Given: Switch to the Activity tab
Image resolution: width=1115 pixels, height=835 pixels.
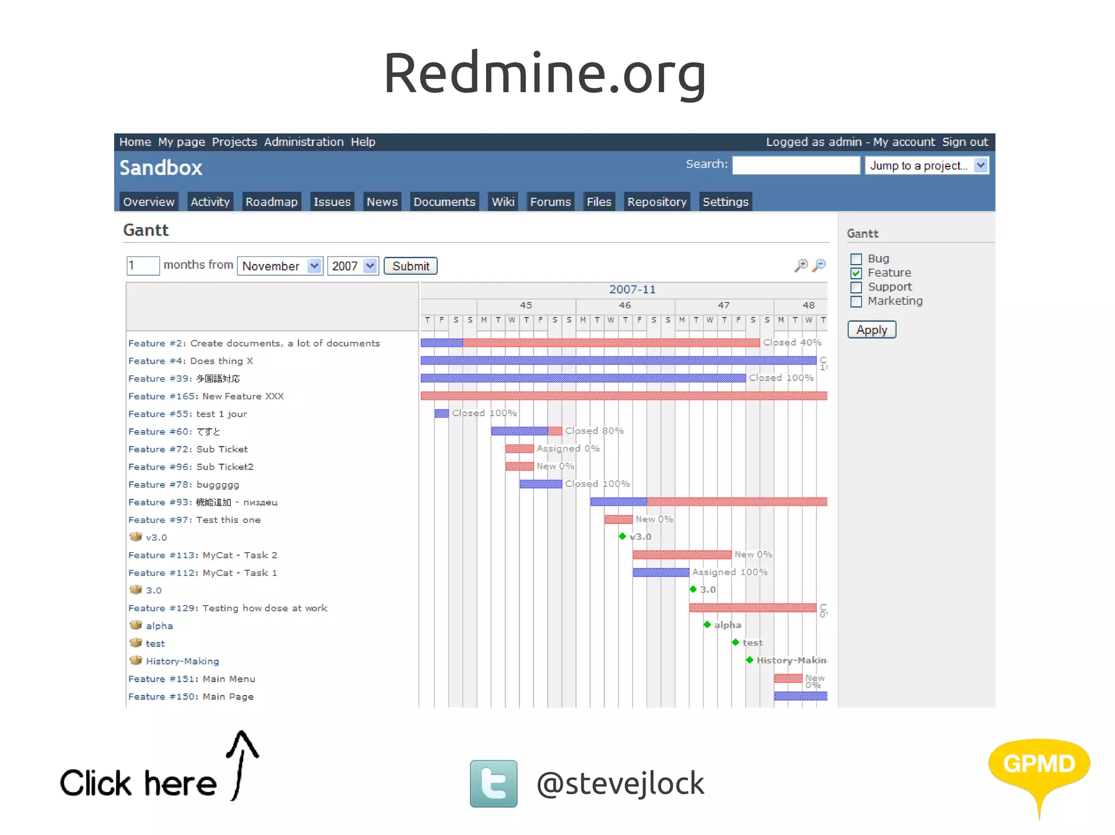Looking at the screenshot, I should coord(210,202).
